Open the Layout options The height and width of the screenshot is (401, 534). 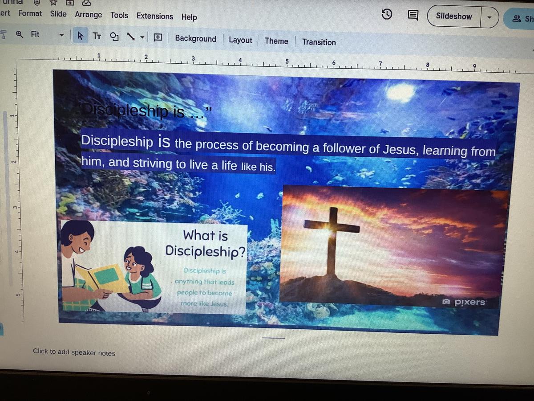240,40
